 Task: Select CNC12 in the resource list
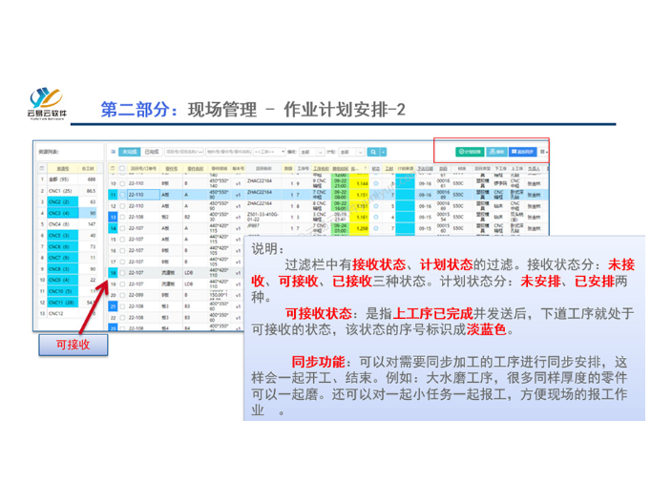point(68,313)
